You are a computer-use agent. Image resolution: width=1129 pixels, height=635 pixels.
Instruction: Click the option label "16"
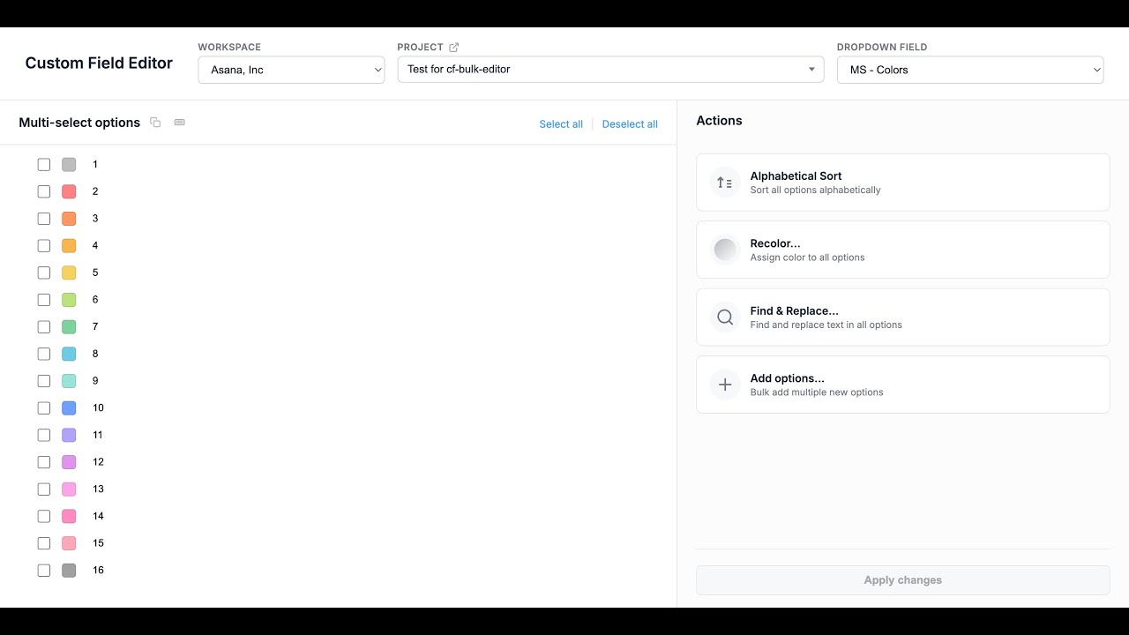pos(98,571)
